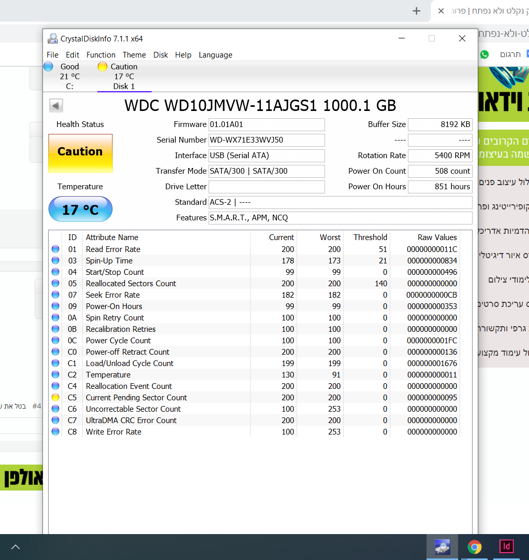Image resolution: width=529 pixels, height=560 pixels.
Task: Select the Temperature attribute row C2
Action: point(254,375)
